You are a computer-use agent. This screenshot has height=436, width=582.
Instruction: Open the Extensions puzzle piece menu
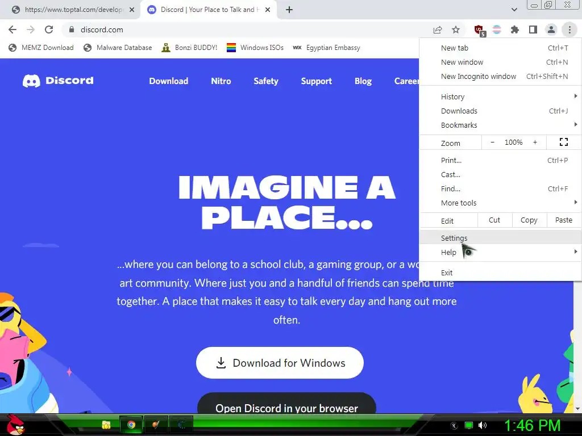click(x=515, y=30)
